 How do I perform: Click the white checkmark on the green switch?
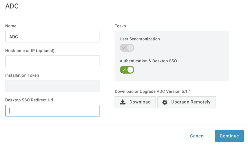coord(124,70)
